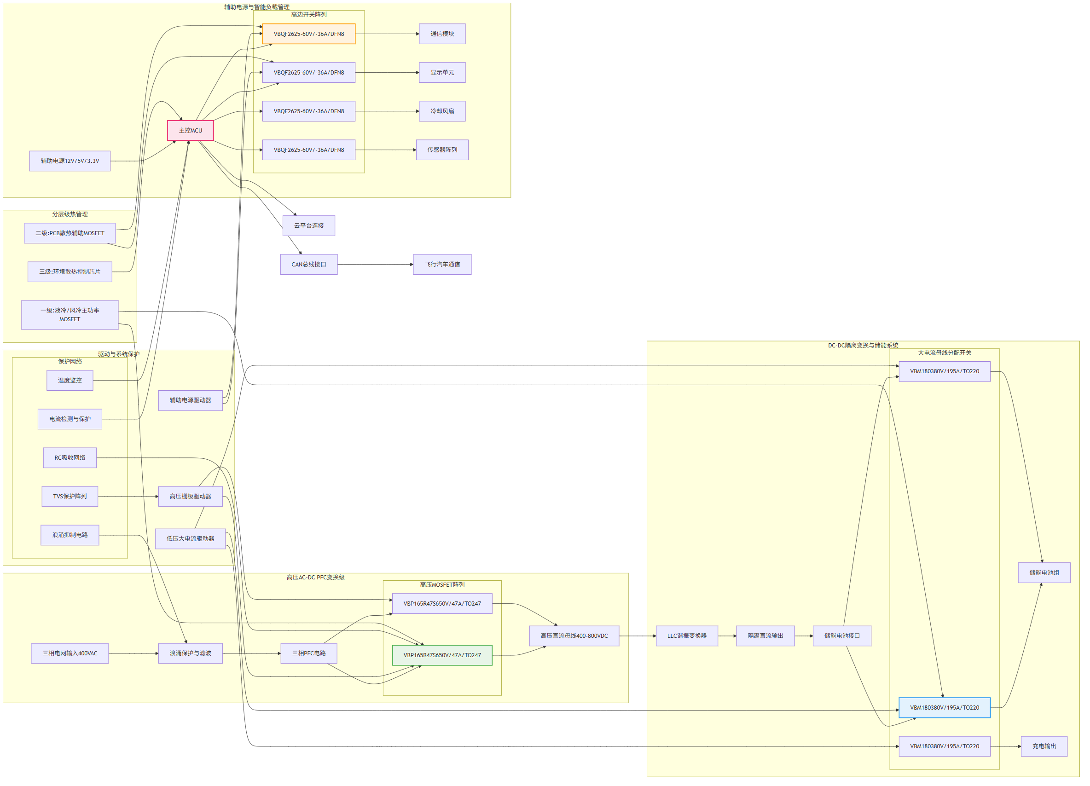Click the 三相PFC电路 node
This screenshot has width=1090, height=786.
click(x=308, y=653)
